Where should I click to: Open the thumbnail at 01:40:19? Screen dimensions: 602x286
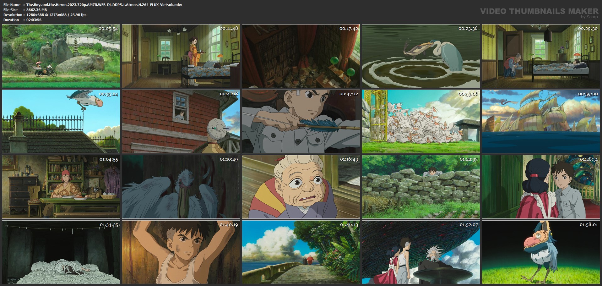pyautogui.click(x=181, y=252)
